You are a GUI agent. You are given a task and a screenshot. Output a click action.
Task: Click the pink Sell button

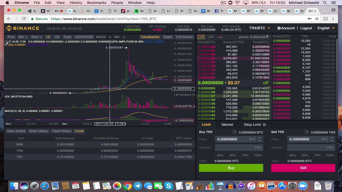pyautogui.click(x=303, y=168)
